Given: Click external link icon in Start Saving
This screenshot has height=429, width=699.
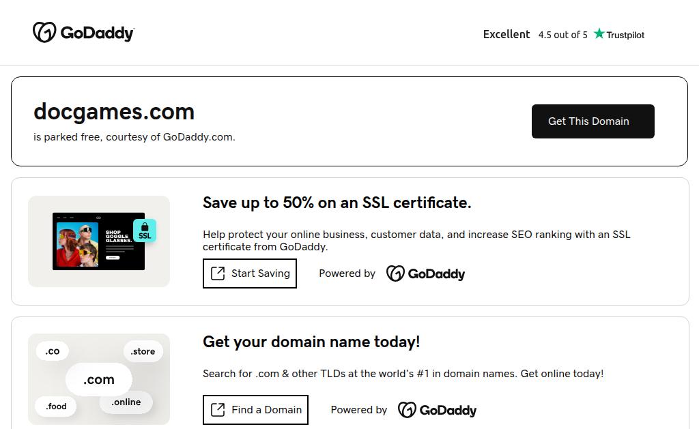Looking at the screenshot, I should tap(218, 273).
